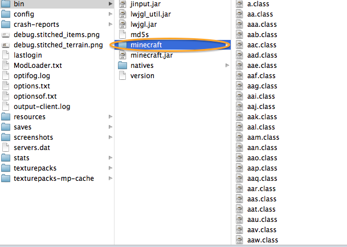
Task: Expand the saves folder arrow
Action: (110, 127)
